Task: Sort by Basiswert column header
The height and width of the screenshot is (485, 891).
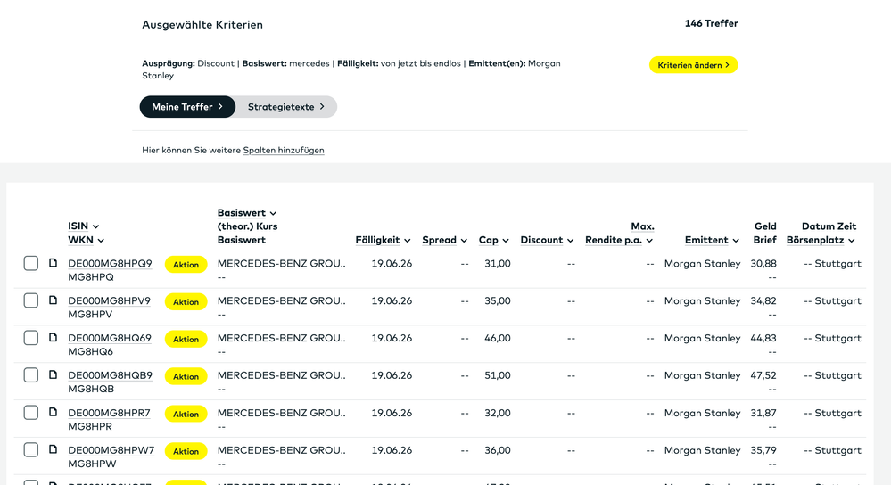Action: point(247,213)
